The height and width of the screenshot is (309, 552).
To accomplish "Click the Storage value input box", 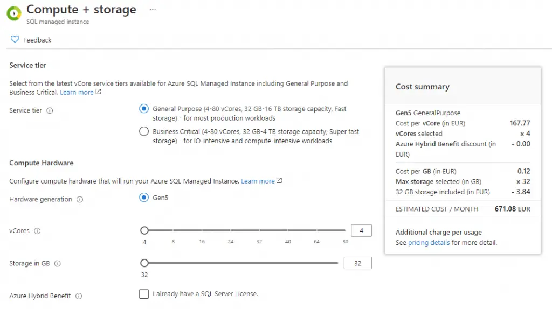I will pyautogui.click(x=358, y=263).
